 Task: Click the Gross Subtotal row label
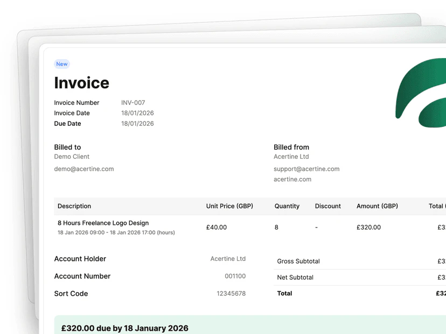pyautogui.click(x=298, y=261)
